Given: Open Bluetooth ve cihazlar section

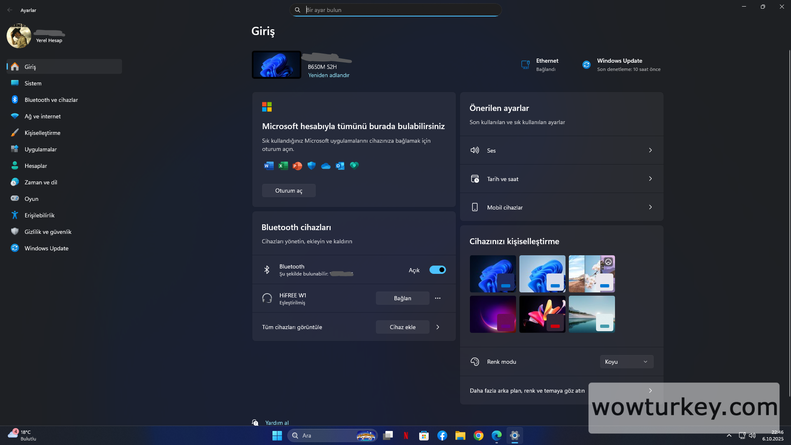Looking at the screenshot, I should pyautogui.click(x=51, y=100).
